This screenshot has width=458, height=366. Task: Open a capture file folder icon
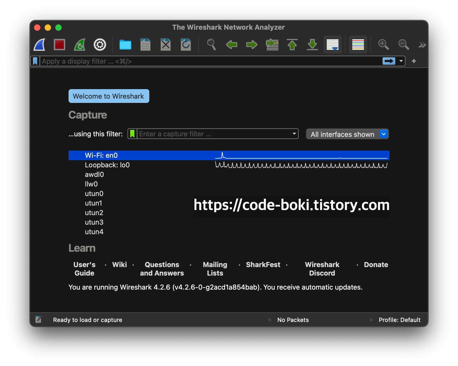[x=125, y=45]
